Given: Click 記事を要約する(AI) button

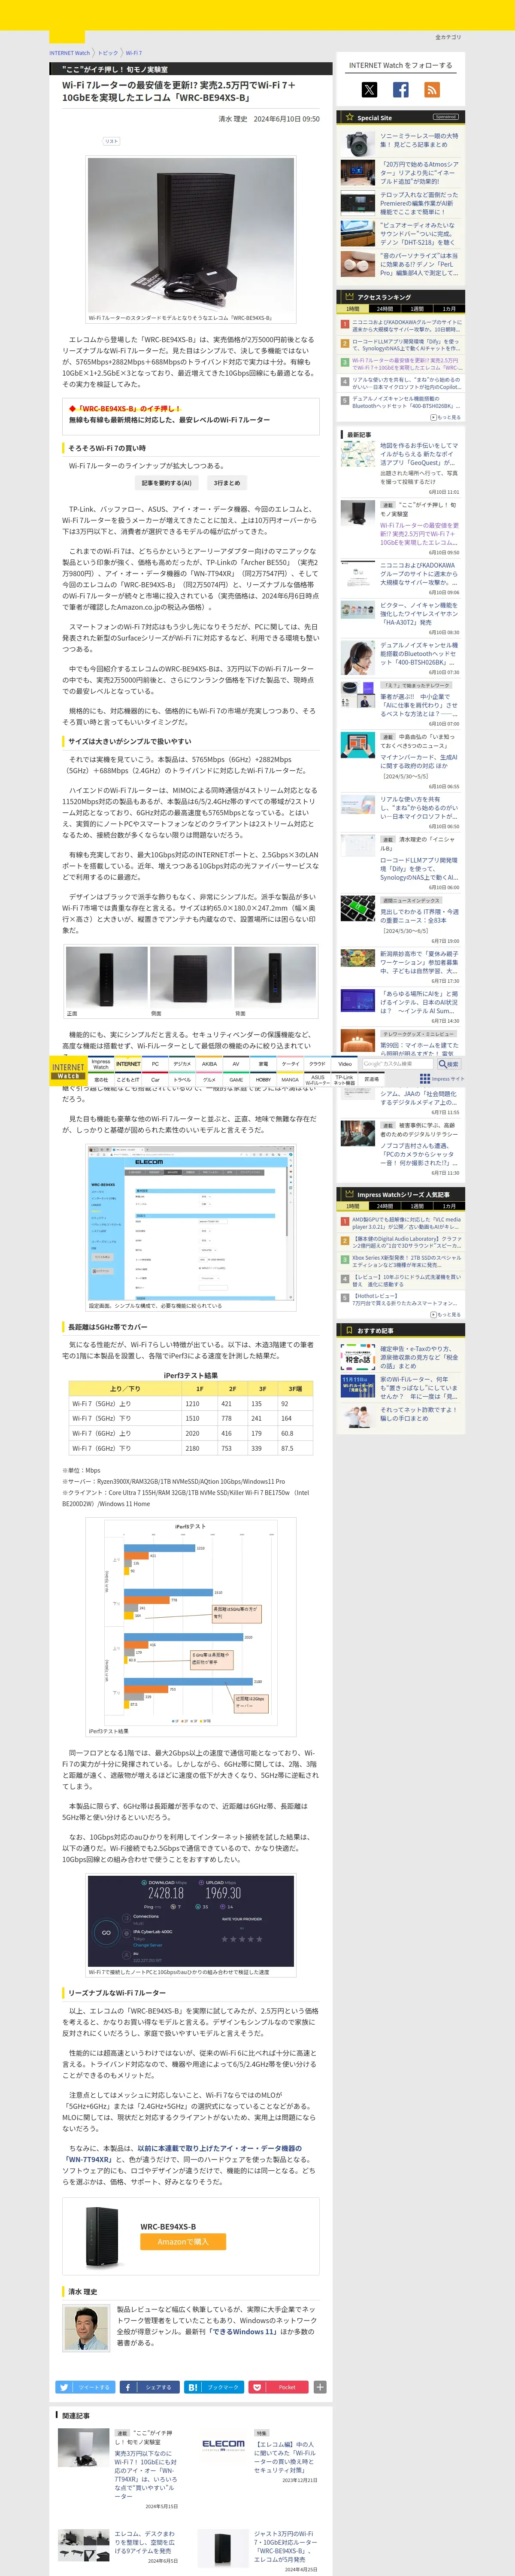Looking at the screenshot, I should tap(166, 482).
